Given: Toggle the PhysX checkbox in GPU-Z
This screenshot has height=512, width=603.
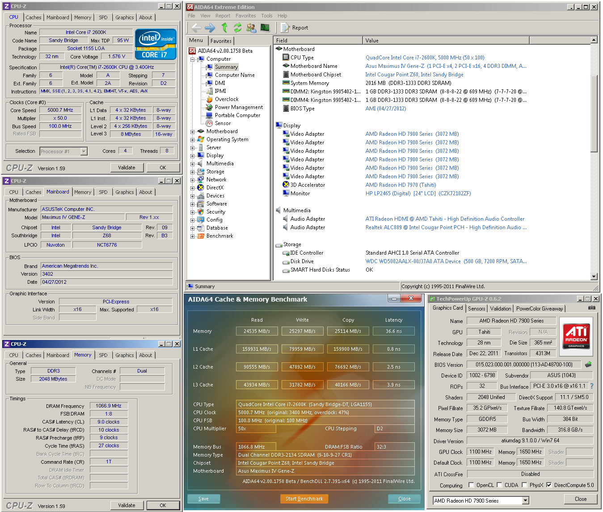Looking at the screenshot, I should (524, 485).
